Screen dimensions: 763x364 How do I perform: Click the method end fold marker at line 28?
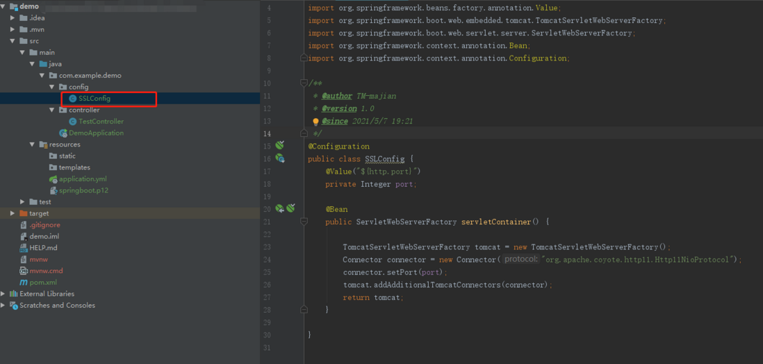click(304, 309)
